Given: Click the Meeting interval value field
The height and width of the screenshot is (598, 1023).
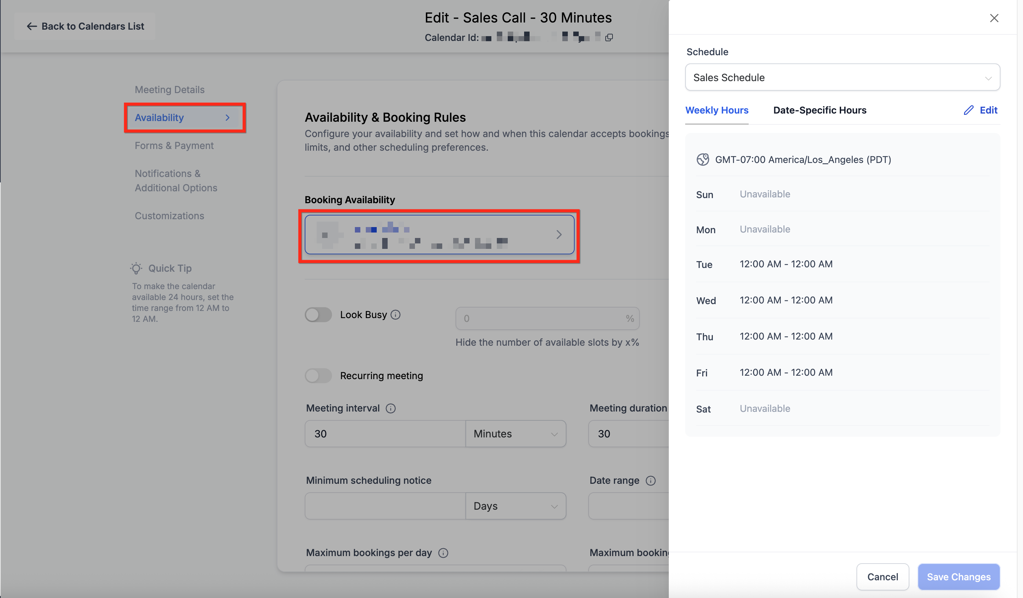Looking at the screenshot, I should click(385, 434).
